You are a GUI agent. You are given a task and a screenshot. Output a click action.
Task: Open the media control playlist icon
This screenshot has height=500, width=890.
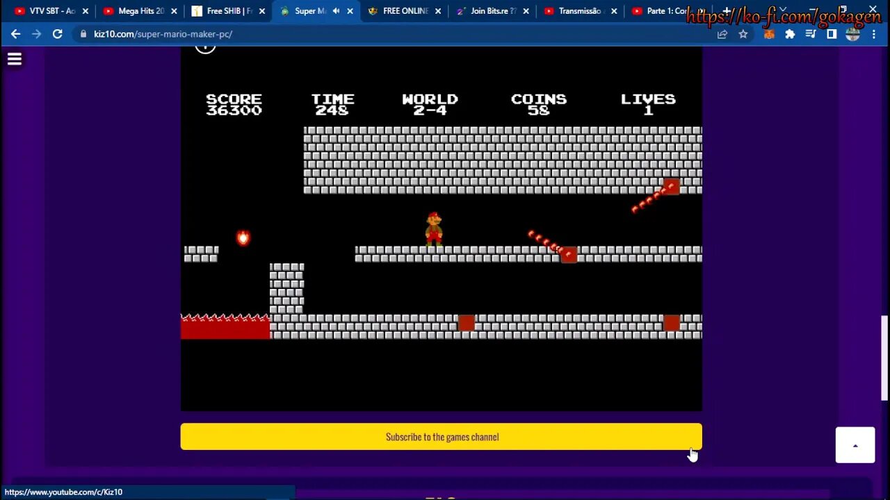tap(811, 33)
